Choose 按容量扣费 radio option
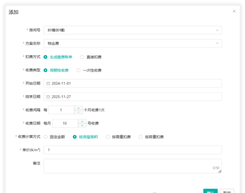This screenshot has height=193, width=245. point(141,137)
